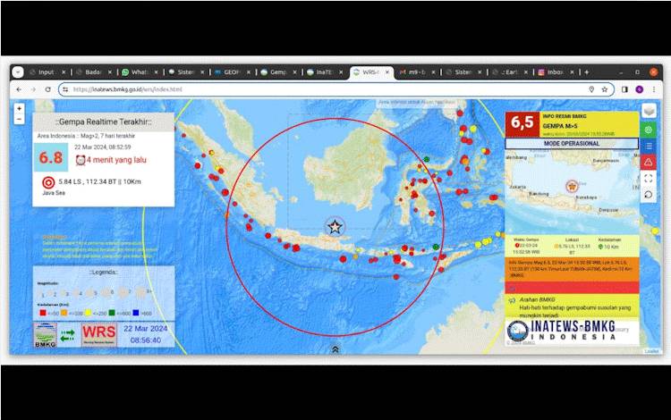Click the INATEWS-BMKG Indonesia logo
The image size is (671, 420).
tap(562, 331)
